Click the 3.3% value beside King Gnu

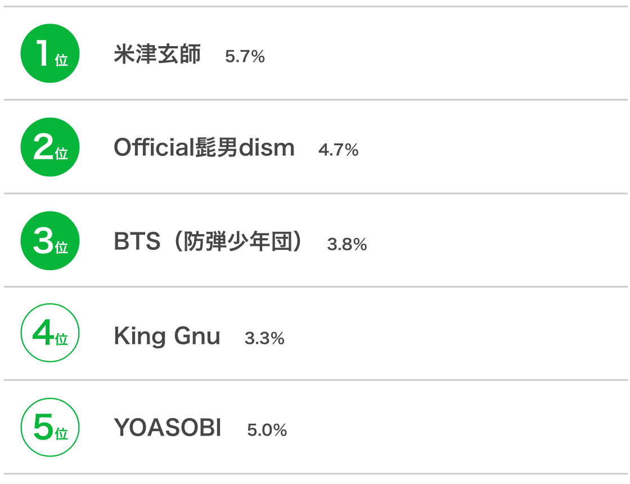click(x=264, y=338)
